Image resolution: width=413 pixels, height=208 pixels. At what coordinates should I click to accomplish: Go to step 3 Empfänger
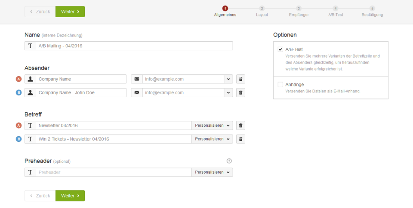point(299,12)
